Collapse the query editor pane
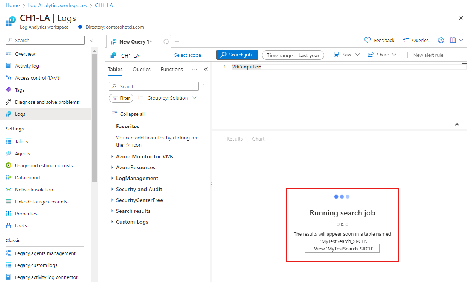Viewport: 473px width, 282px height. (457, 124)
